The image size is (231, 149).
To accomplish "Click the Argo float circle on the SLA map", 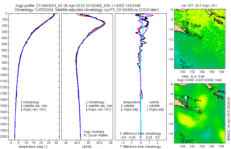I will 200,113.
